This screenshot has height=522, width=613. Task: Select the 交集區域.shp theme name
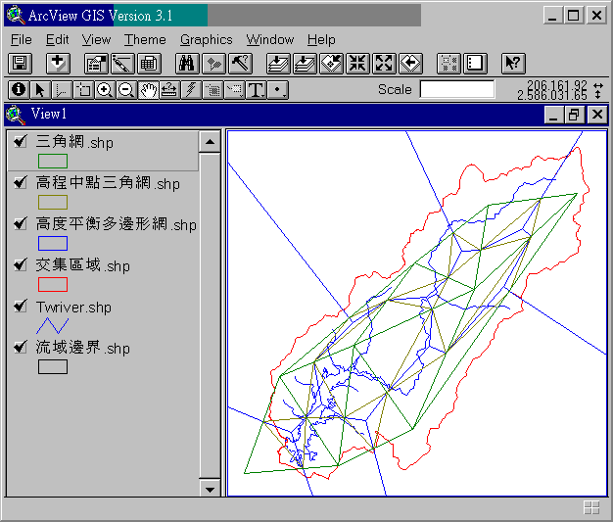coord(82,265)
